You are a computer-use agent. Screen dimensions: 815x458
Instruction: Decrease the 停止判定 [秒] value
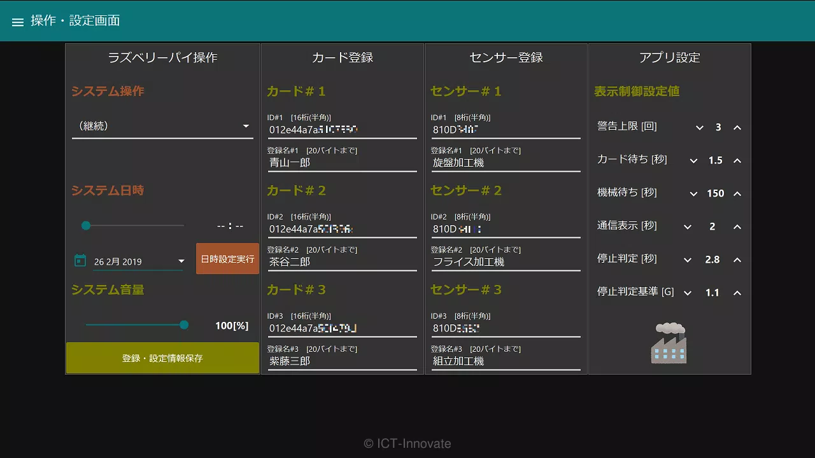[x=687, y=260]
